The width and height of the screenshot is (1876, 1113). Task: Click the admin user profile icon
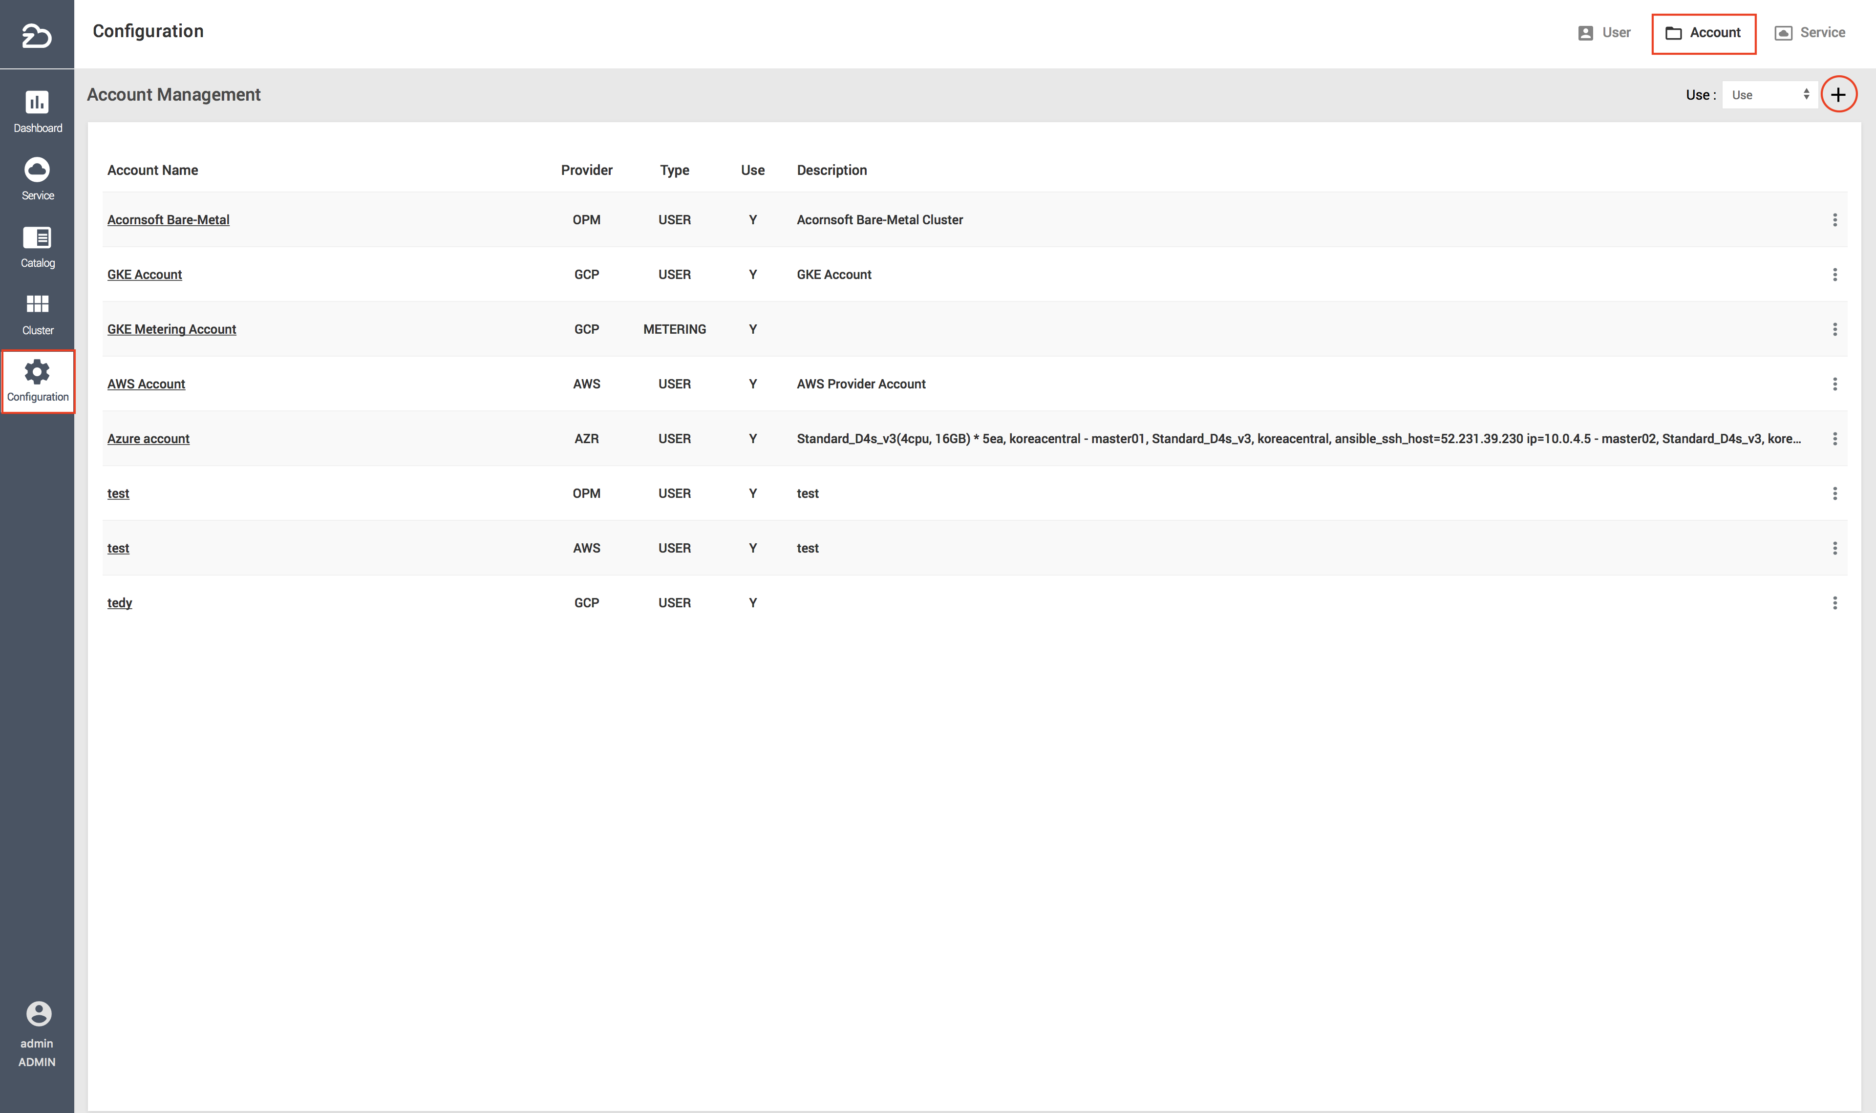pos(38,1013)
